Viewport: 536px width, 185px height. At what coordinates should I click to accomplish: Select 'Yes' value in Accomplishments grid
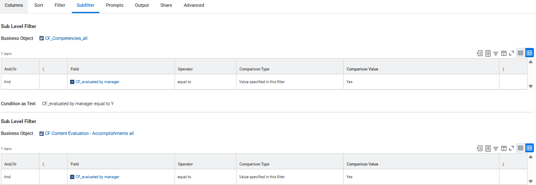[x=421, y=177]
